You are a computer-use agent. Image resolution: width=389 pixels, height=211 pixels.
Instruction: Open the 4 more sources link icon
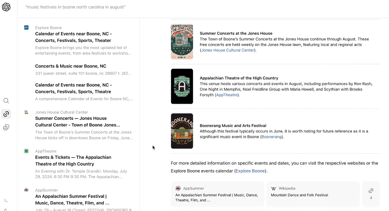pos(371,194)
